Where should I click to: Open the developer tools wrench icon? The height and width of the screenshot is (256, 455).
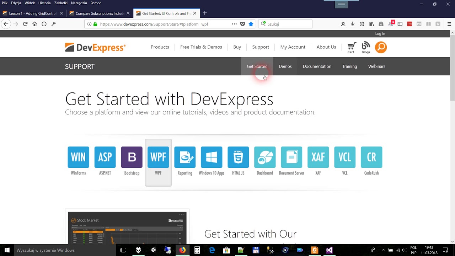point(54,24)
